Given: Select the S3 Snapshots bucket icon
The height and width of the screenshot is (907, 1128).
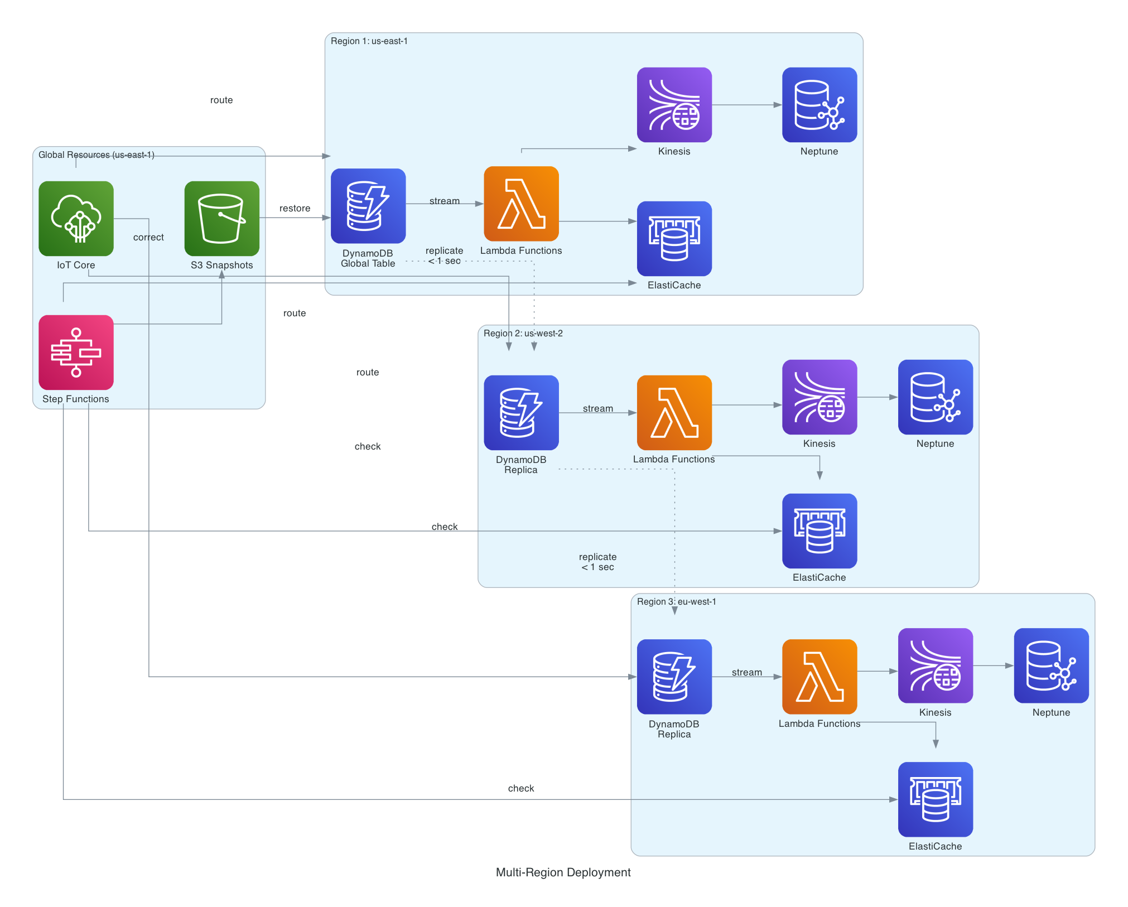Looking at the screenshot, I should [221, 218].
